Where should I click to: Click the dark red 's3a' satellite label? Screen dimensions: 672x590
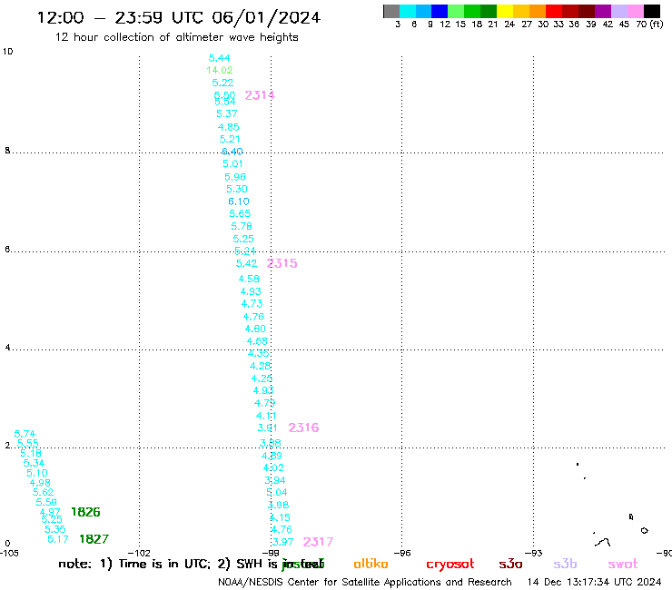tap(510, 565)
